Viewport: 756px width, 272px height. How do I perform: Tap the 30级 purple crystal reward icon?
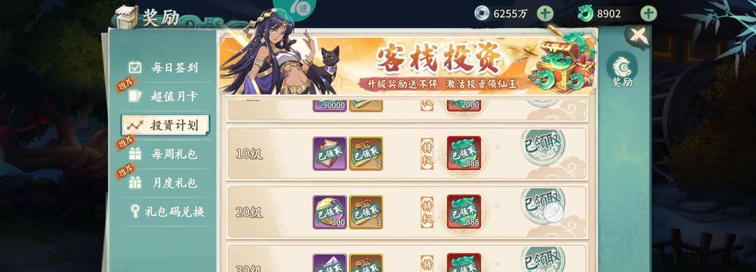(330, 263)
